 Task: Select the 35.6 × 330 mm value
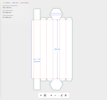[7, 8]
